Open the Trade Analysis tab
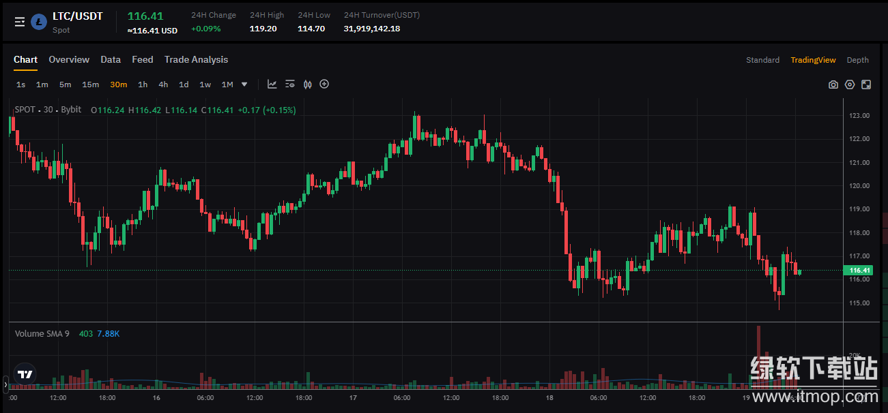 coord(196,60)
